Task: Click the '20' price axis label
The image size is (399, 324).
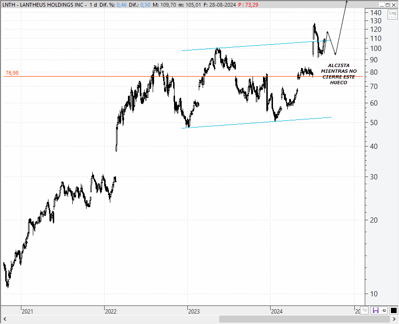Action: [374, 220]
